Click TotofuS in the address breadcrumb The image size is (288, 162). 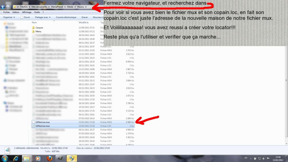click(x=24, y=7)
